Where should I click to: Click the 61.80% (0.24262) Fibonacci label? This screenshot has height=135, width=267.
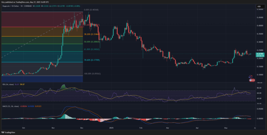92,49
